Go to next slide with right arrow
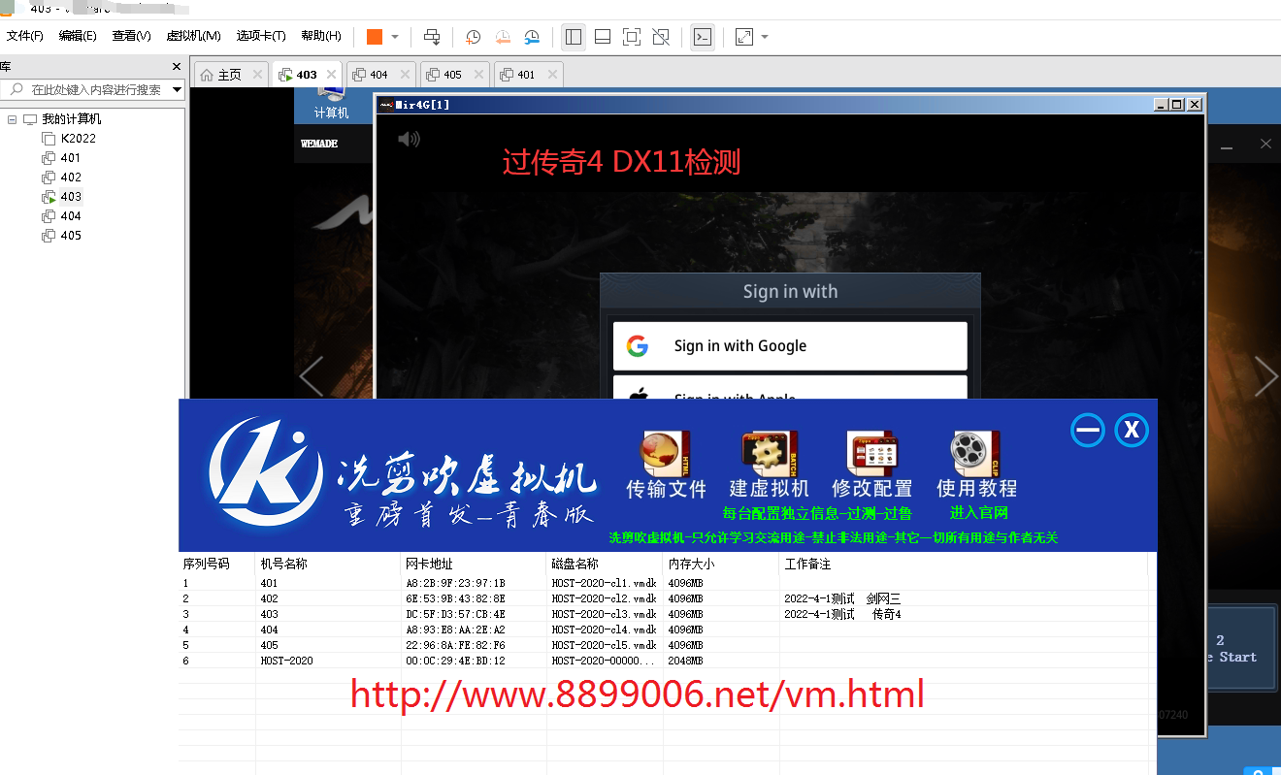The height and width of the screenshot is (775, 1281). [1265, 376]
